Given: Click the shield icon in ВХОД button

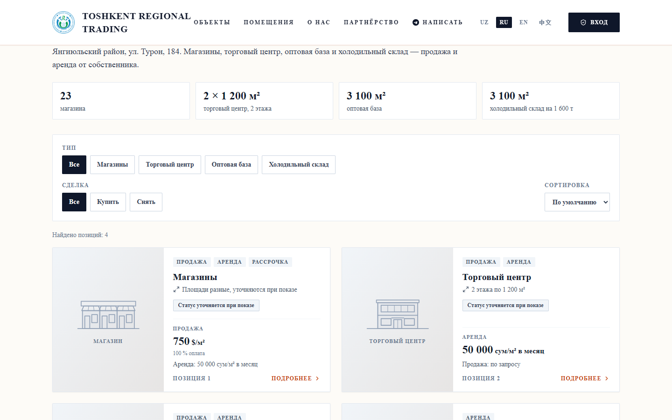Looking at the screenshot, I should tap(583, 22).
